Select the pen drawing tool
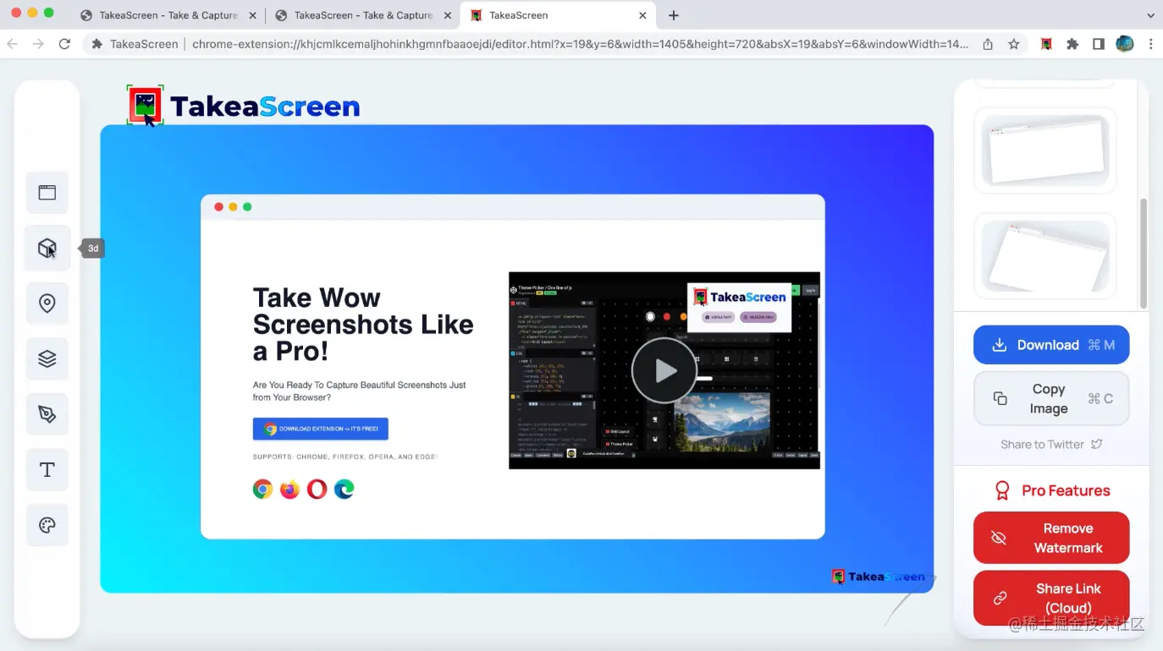This screenshot has width=1163, height=651. pos(47,414)
